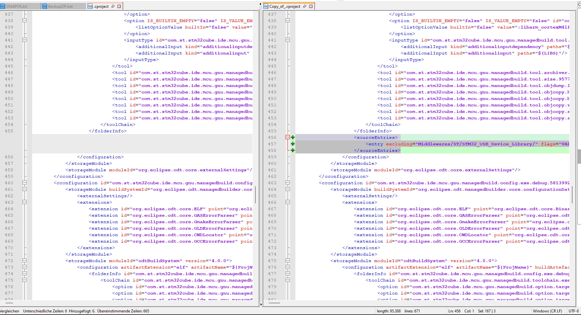Screen dimensions: 581x315
Task: Click the UTF-8 encoding field in the status bar
Action: [x=574, y=311]
